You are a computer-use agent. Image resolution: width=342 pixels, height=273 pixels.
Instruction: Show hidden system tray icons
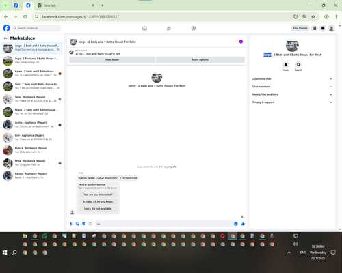click(289, 253)
